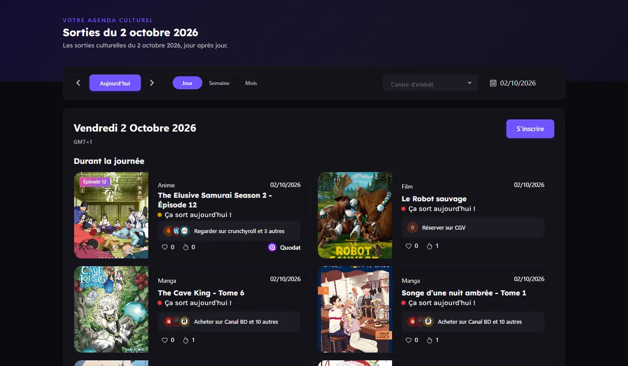
Task: Open The Cave King - Tome 6 title
Action: coord(201,293)
